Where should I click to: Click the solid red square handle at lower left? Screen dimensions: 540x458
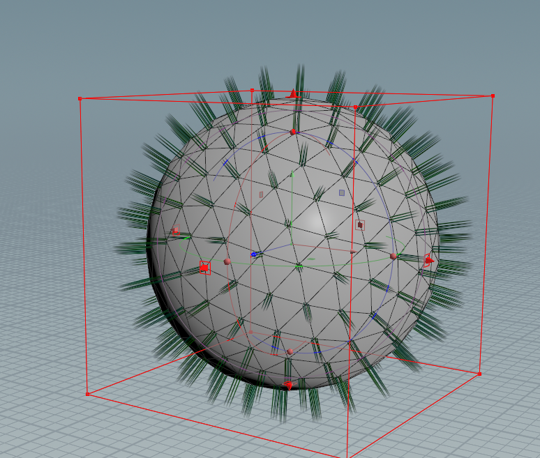pos(205,268)
